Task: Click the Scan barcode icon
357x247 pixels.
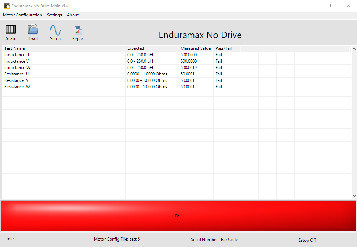Action: (x=10, y=30)
